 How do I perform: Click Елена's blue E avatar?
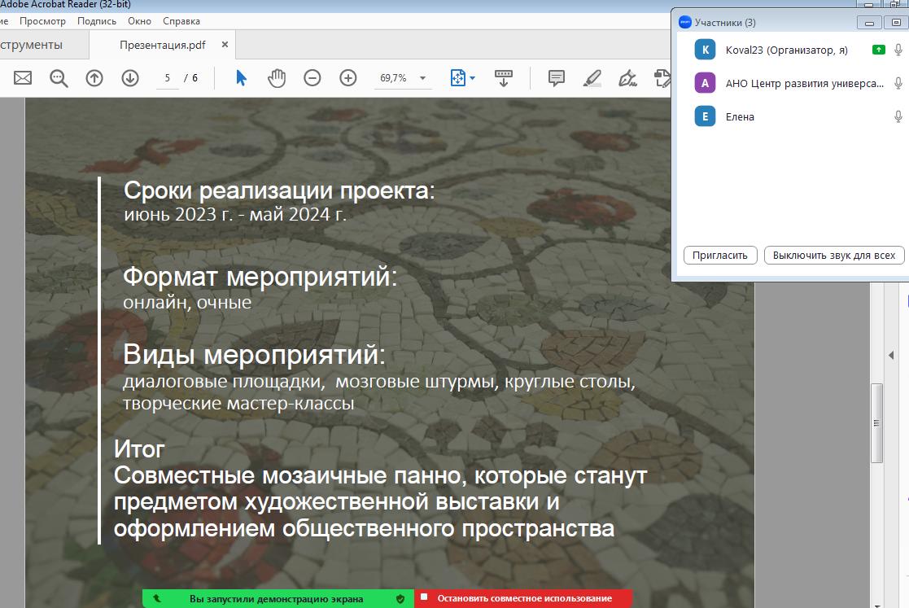click(705, 116)
